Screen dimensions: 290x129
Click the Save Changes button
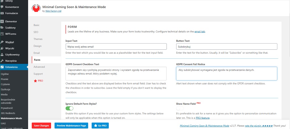41,126
